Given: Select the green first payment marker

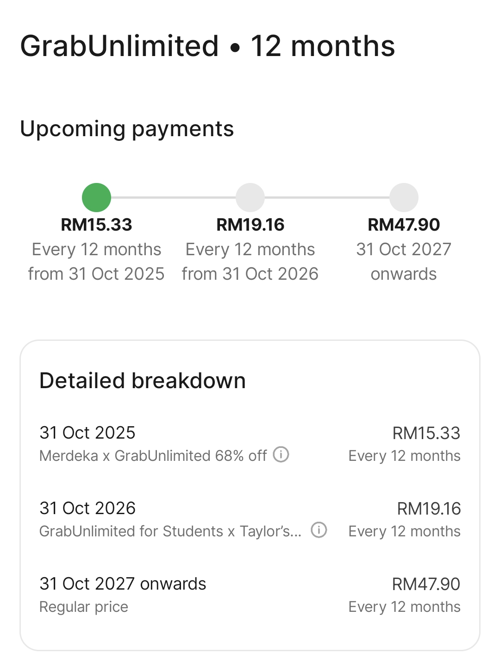Looking at the screenshot, I should point(96,197).
